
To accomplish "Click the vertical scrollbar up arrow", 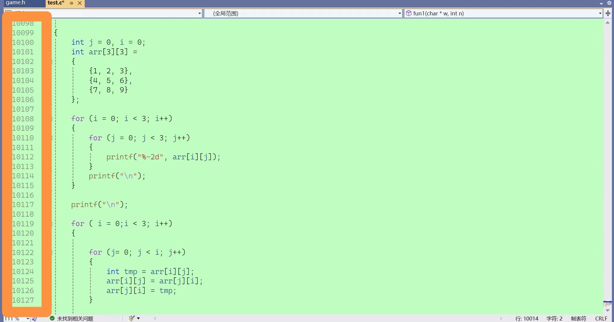I will coord(608,23).
